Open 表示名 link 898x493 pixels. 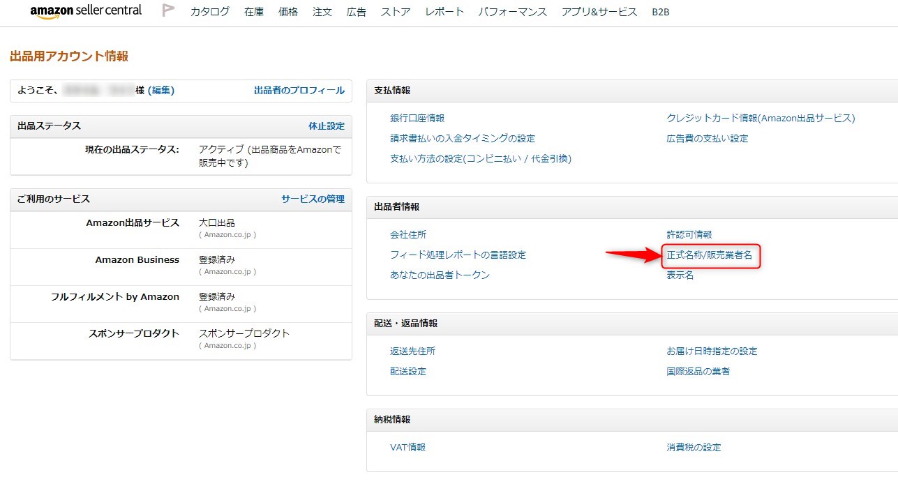680,275
